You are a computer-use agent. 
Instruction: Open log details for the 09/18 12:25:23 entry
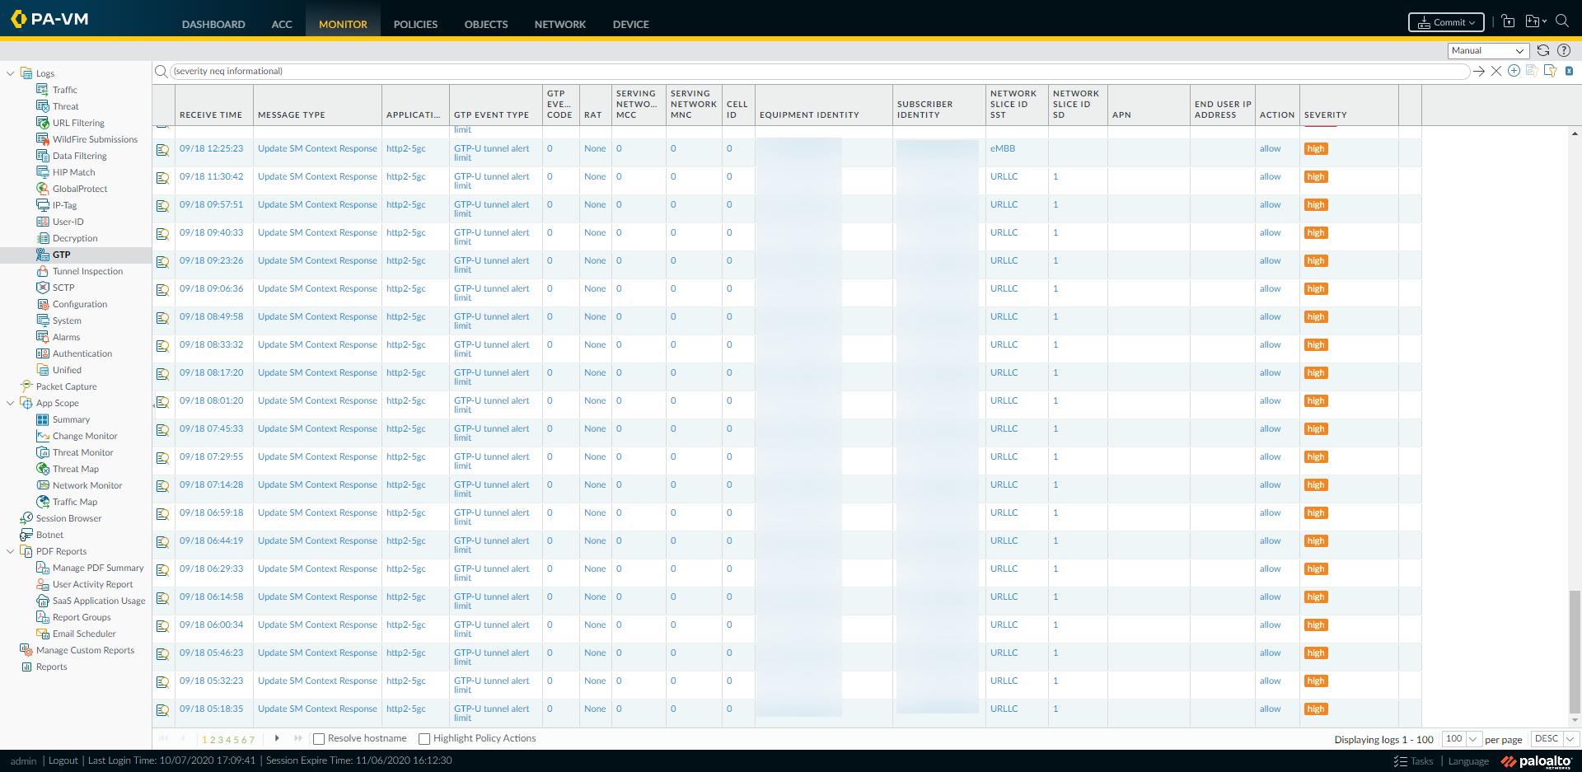(x=163, y=150)
